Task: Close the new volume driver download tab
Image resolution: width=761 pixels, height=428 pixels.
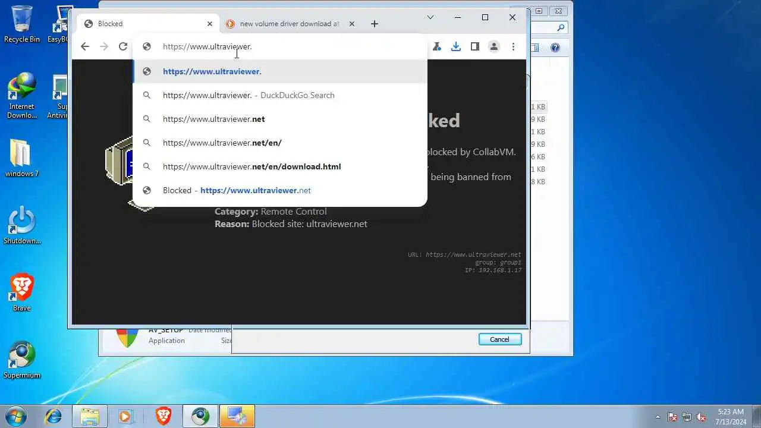Action: pos(351,24)
